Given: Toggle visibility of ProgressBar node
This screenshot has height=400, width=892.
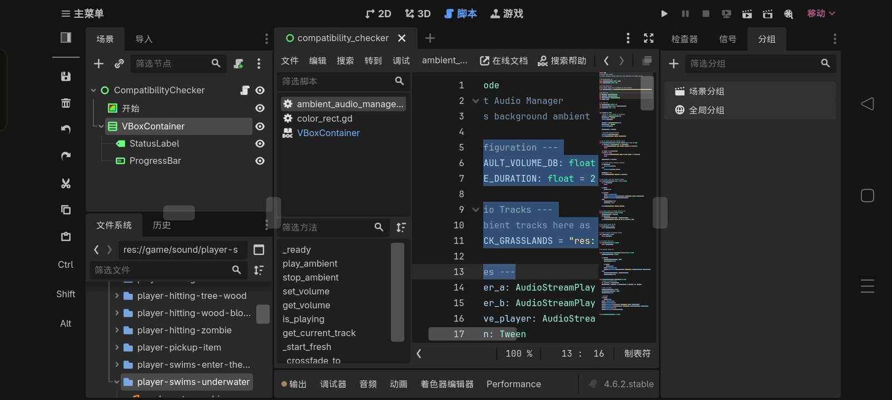Looking at the screenshot, I should tap(260, 161).
